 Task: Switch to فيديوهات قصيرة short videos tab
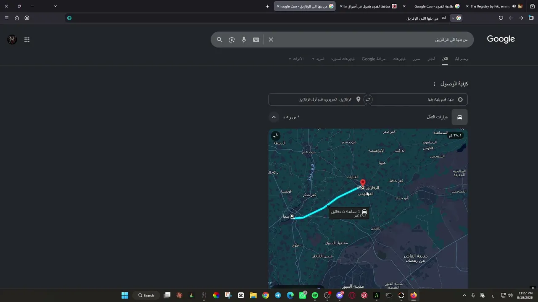343,59
